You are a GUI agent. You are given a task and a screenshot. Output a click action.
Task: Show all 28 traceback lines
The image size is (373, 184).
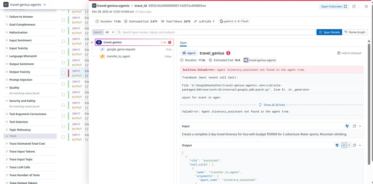point(272,105)
